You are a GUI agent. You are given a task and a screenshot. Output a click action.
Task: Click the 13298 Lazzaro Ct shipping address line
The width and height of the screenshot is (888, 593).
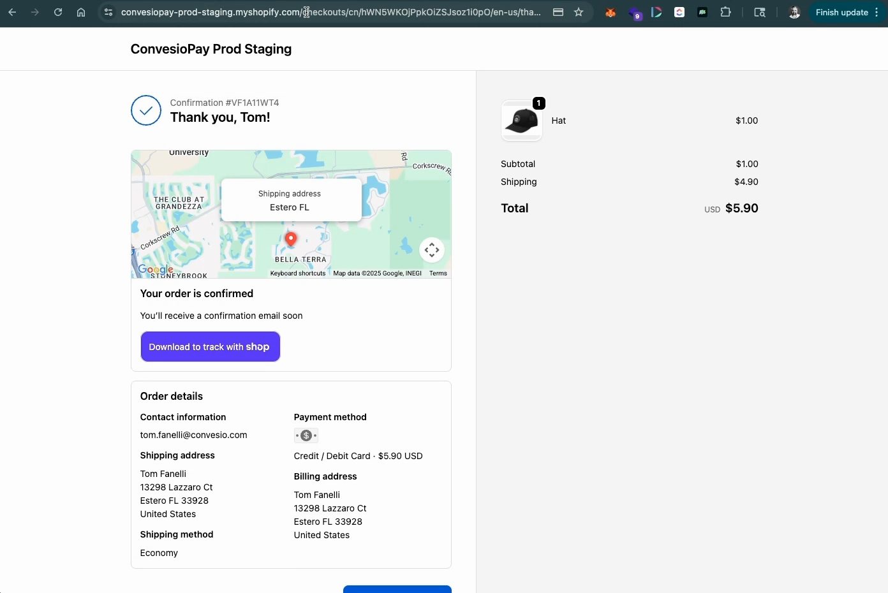[176, 487]
